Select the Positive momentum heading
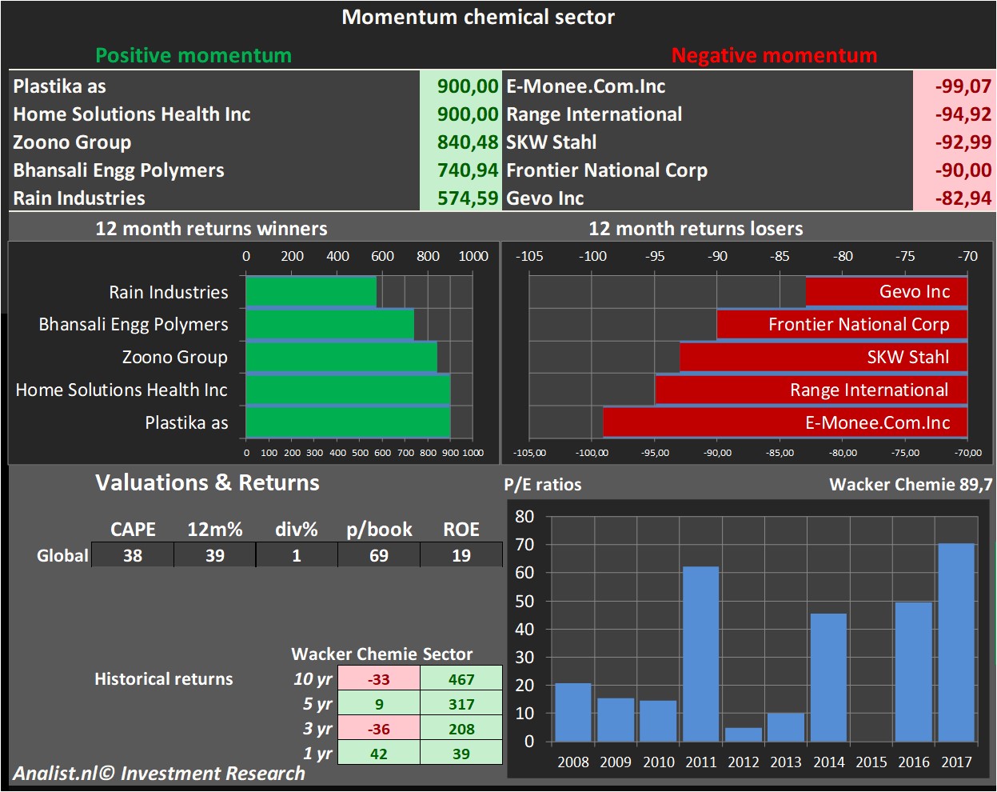This screenshot has width=997, height=792. tap(193, 55)
